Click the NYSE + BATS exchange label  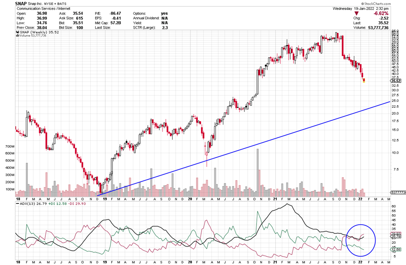55,4
